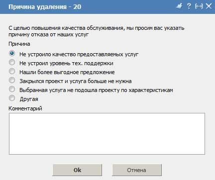Click the expand-width icon in the title bar
The image size is (215, 180).
(x=199, y=6)
